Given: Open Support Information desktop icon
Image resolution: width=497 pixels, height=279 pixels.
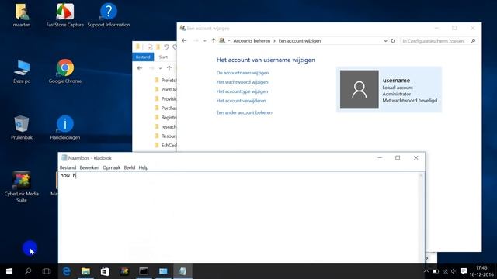Looking at the screenshot, I should [x=109, y=15].
